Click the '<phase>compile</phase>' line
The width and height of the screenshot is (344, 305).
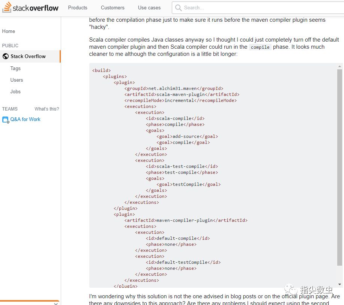[x=175, y=124]
